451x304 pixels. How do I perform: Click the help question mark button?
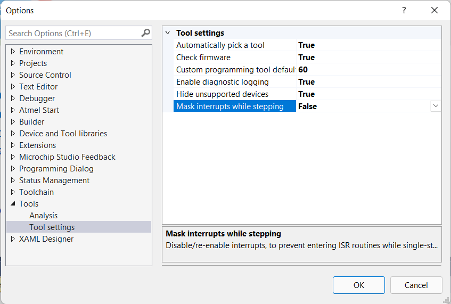click(404, 11)
